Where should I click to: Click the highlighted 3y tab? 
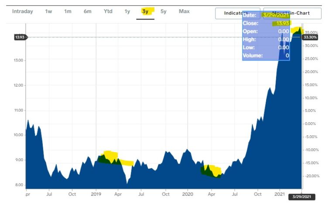pyautogui.click(x=145, y=12)
